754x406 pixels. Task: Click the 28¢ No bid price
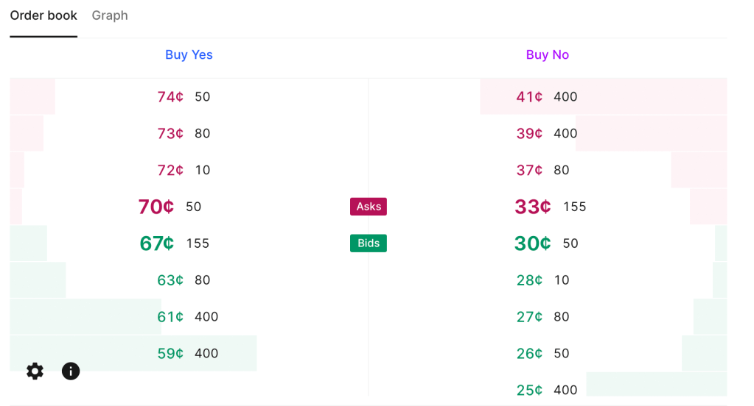529,280
